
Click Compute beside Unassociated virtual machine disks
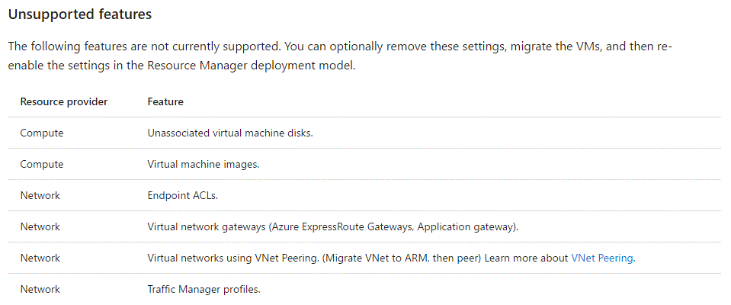click(42, 133)
